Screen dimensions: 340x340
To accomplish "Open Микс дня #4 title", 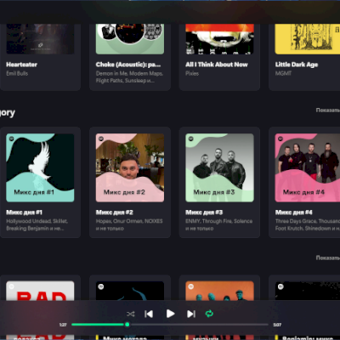I will pyautogui.click(x=294, y=212).
